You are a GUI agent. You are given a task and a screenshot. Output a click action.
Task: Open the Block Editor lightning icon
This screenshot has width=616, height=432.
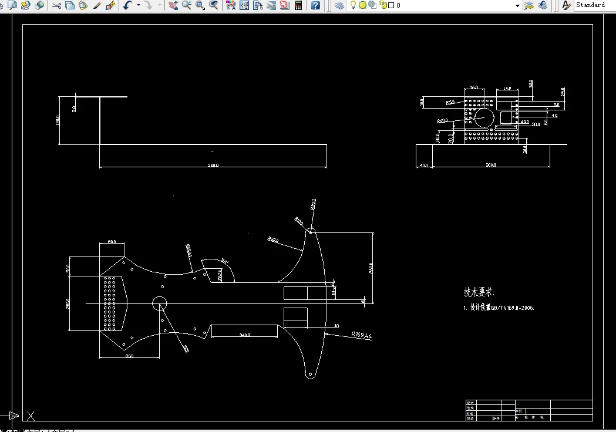coord(110,5)
